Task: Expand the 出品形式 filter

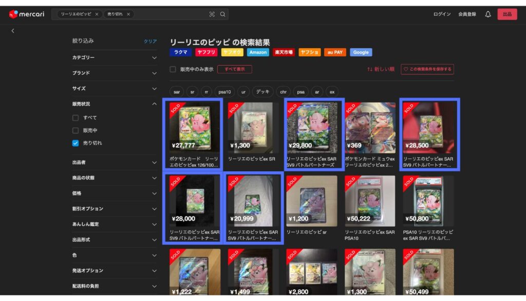Action: (115, 240)
